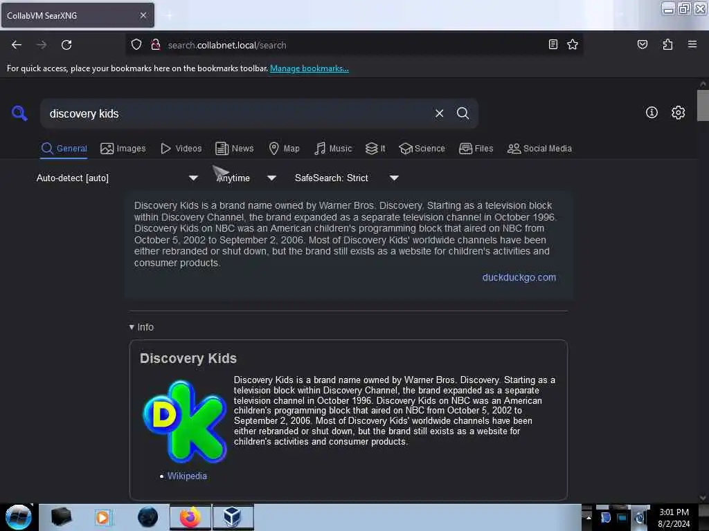Open the Auto-detect language dropdown

tap(117, 178)
